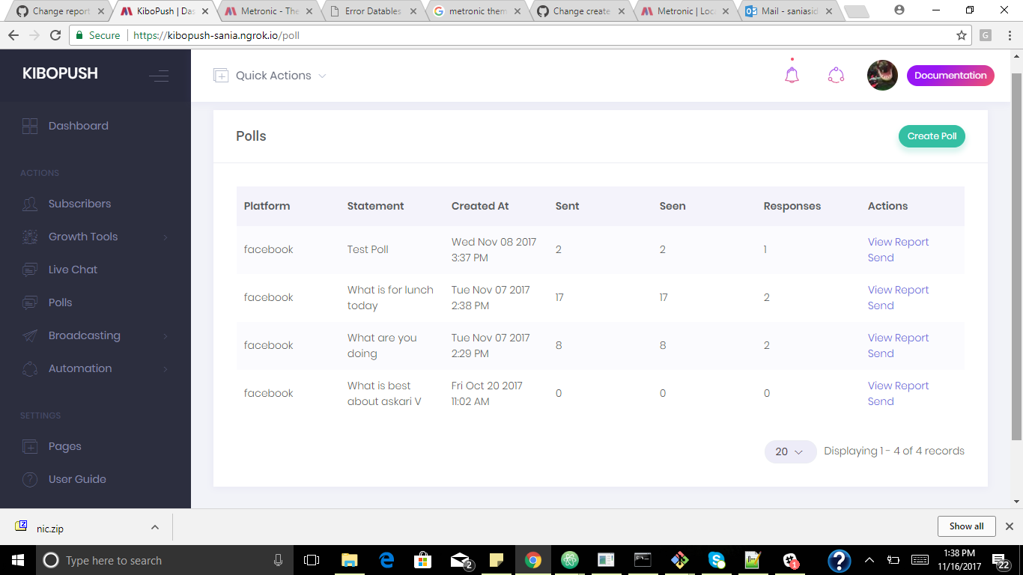Send the Test Poll

881,258
